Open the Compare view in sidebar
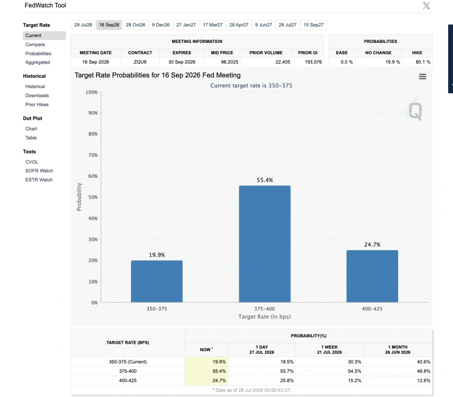The image size is (453, 397). click(x=35, y=45)
